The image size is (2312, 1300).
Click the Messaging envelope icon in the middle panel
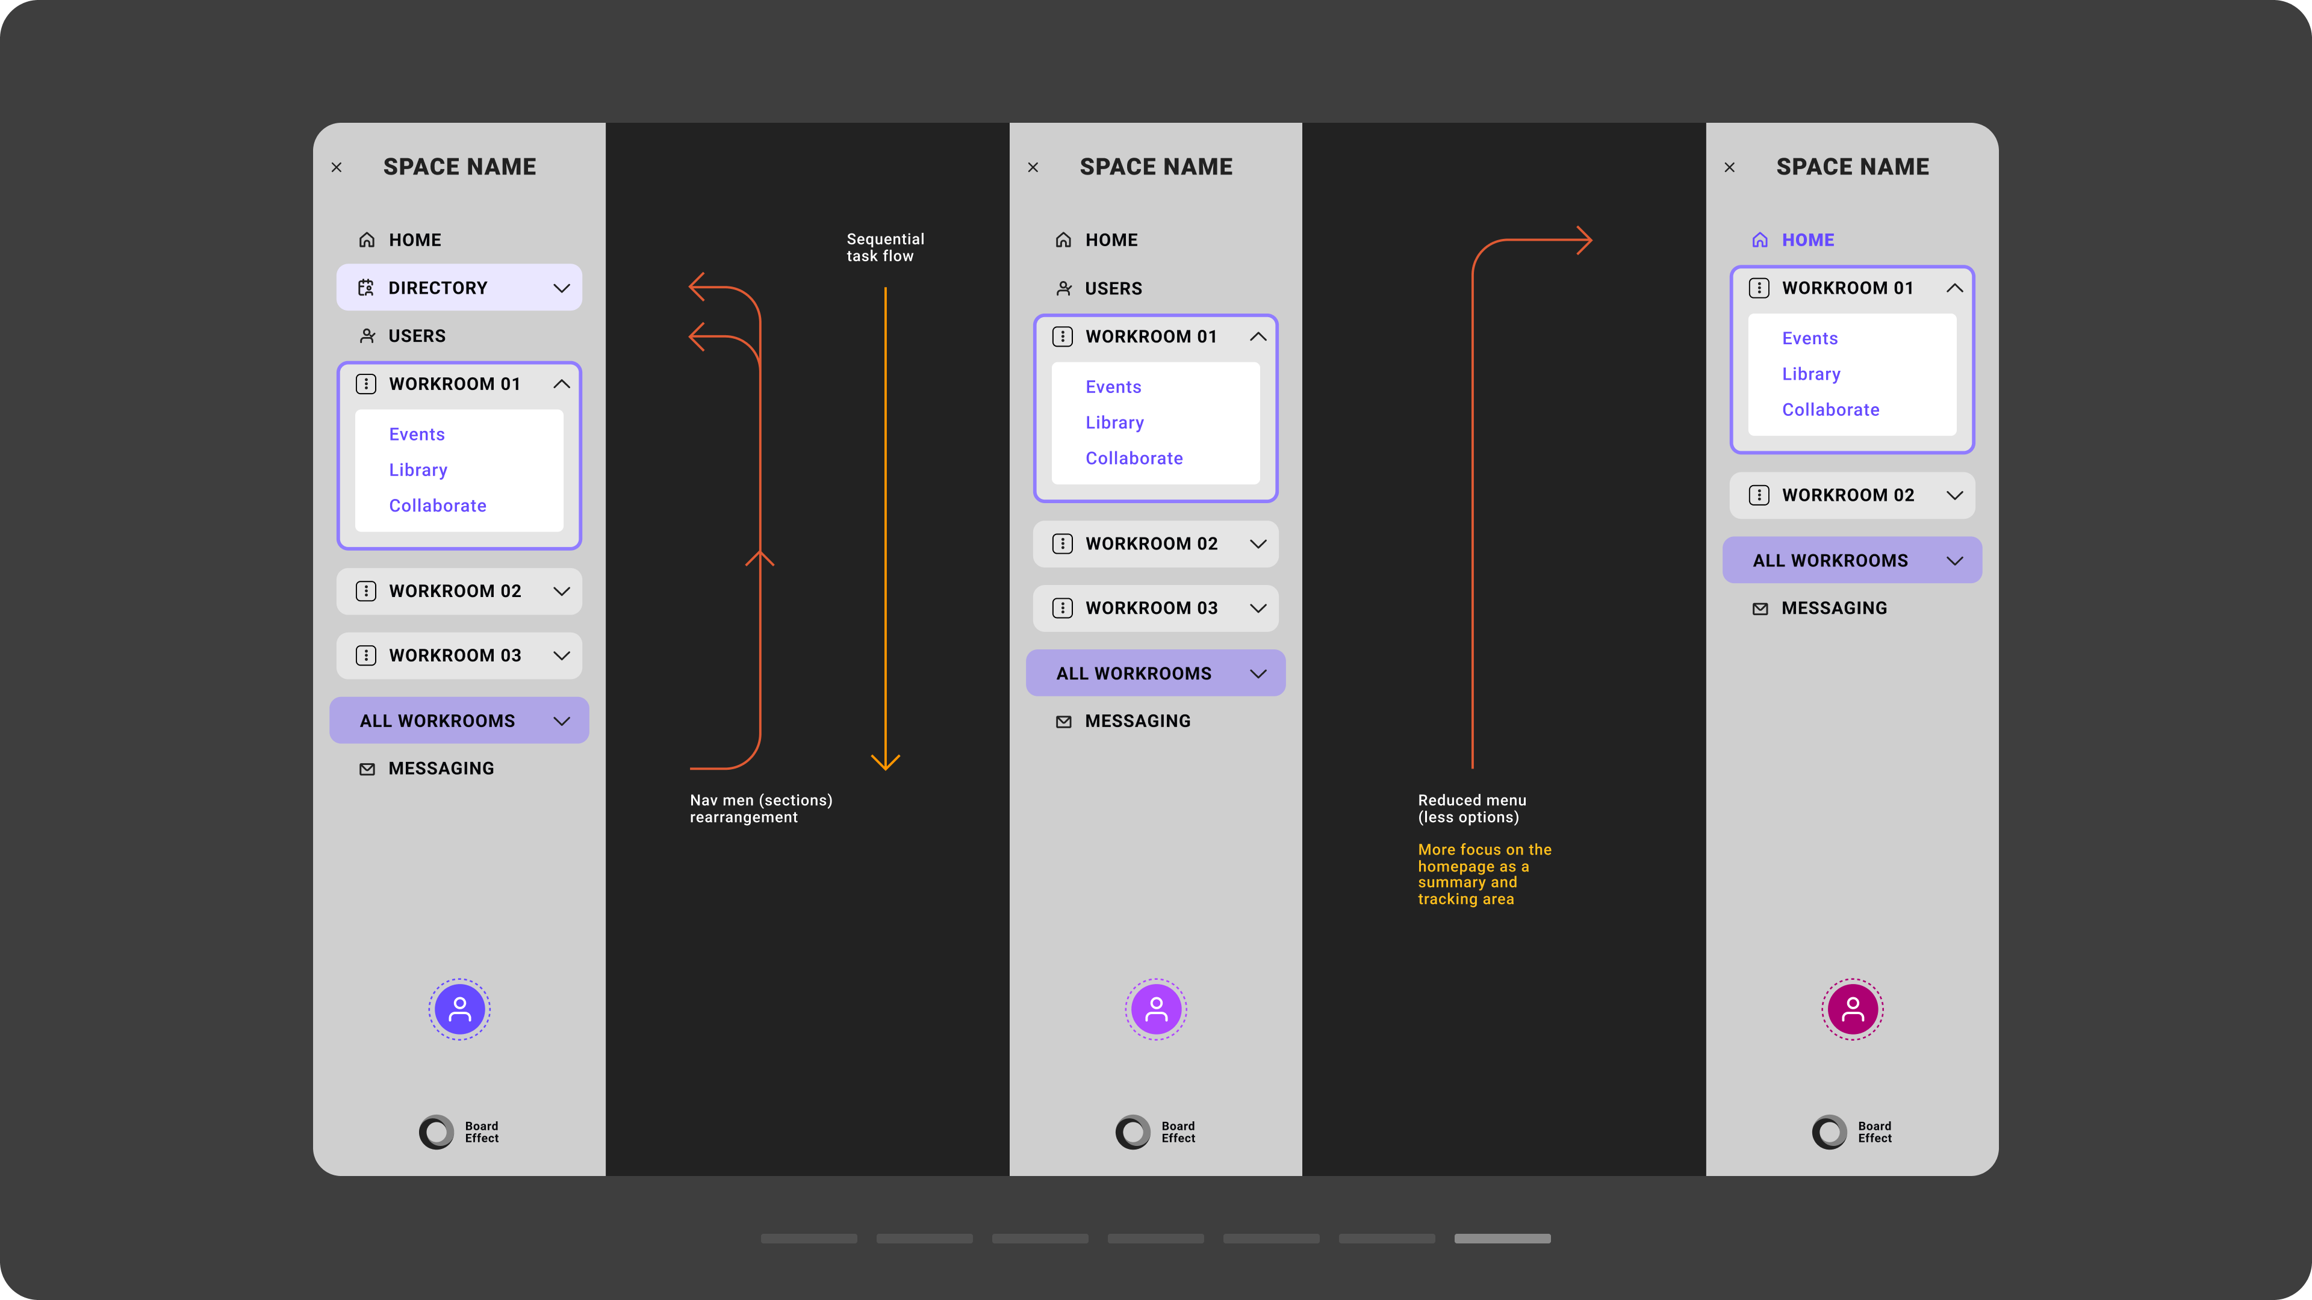[1063, 722]
